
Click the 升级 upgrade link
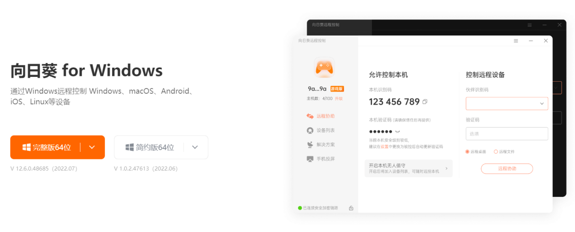[339, 99]
